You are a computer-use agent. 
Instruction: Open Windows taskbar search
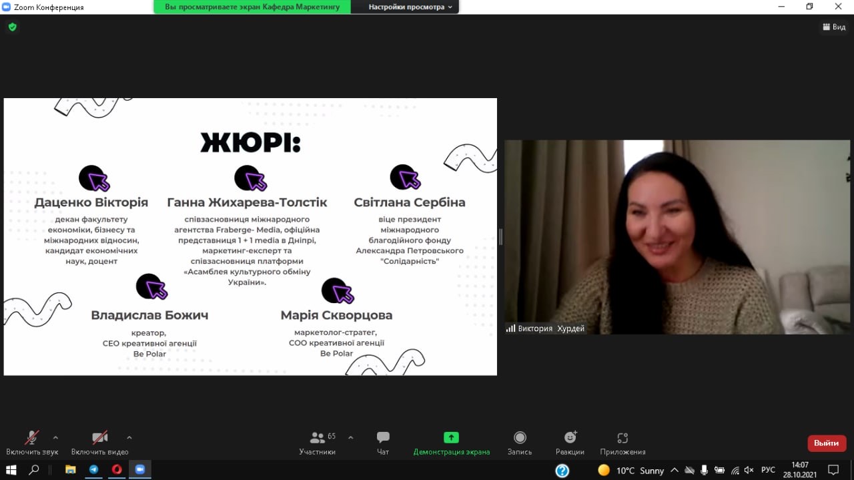coord(34,470)
